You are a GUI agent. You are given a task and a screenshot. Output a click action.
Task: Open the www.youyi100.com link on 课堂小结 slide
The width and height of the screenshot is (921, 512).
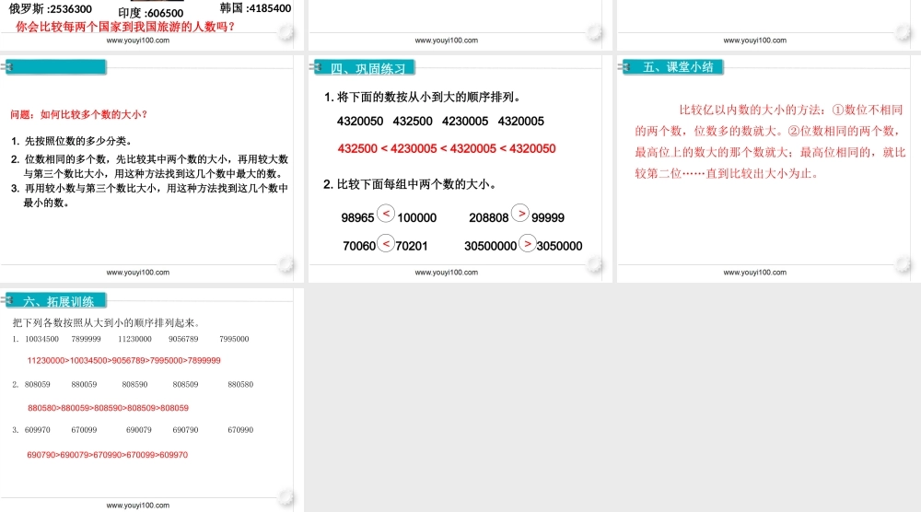[x=754, y=273]
